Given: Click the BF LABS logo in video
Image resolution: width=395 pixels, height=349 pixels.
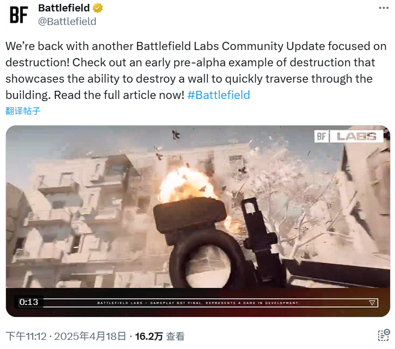Looking at the screenshot, I should pos(349,136).
